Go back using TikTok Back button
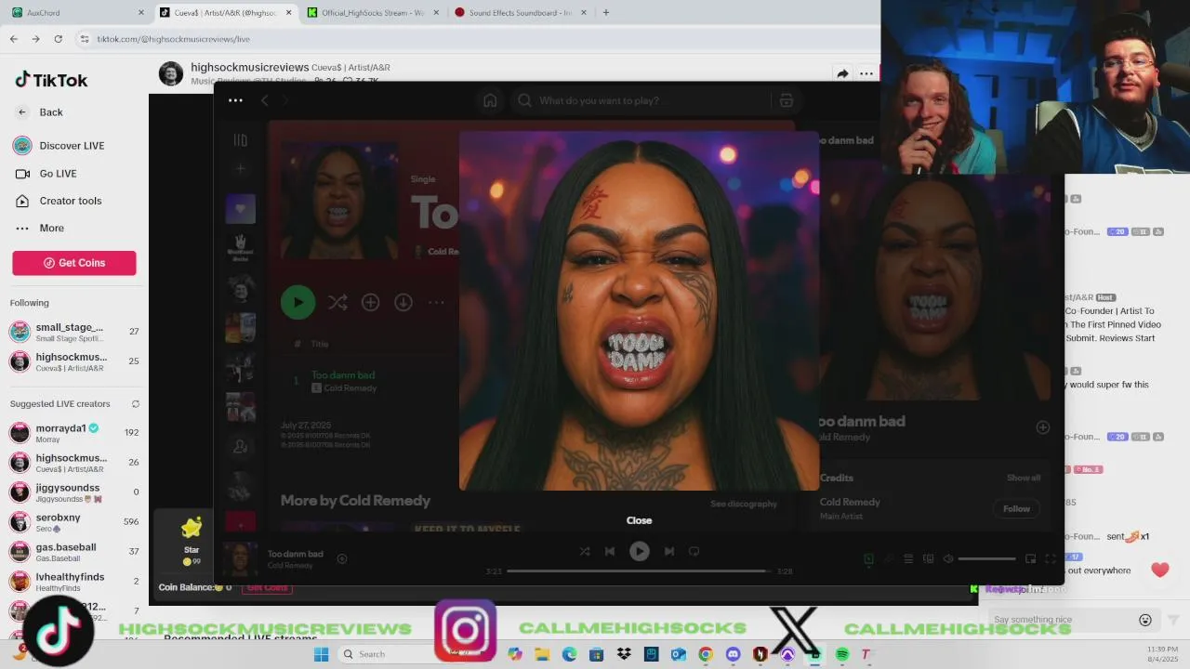The width and height of the screenshot is (1190, 669). 40,112
